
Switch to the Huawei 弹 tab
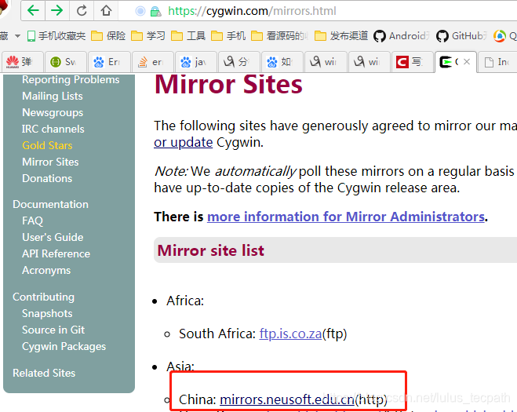coord(23,62)
